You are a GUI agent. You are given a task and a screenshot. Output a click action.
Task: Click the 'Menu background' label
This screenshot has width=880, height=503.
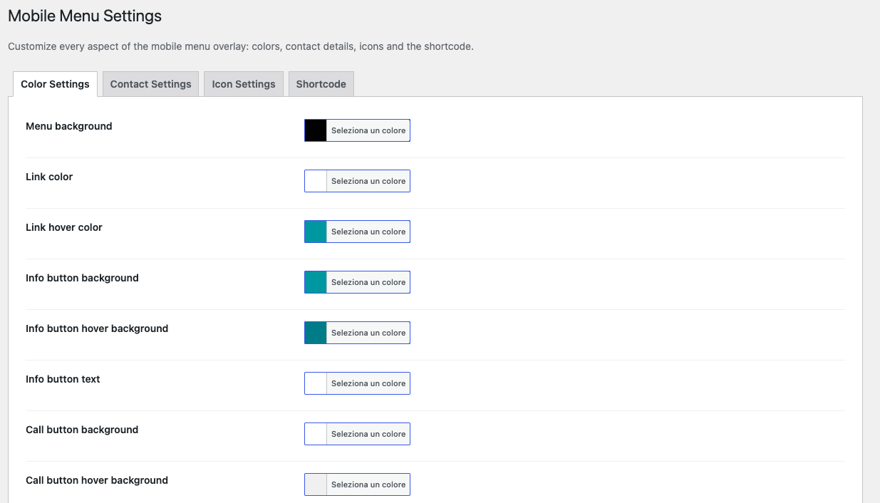pos(69,126)
